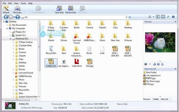Expand the My Documents tree node
Screen dimensions: 179x112
[7, 25]
